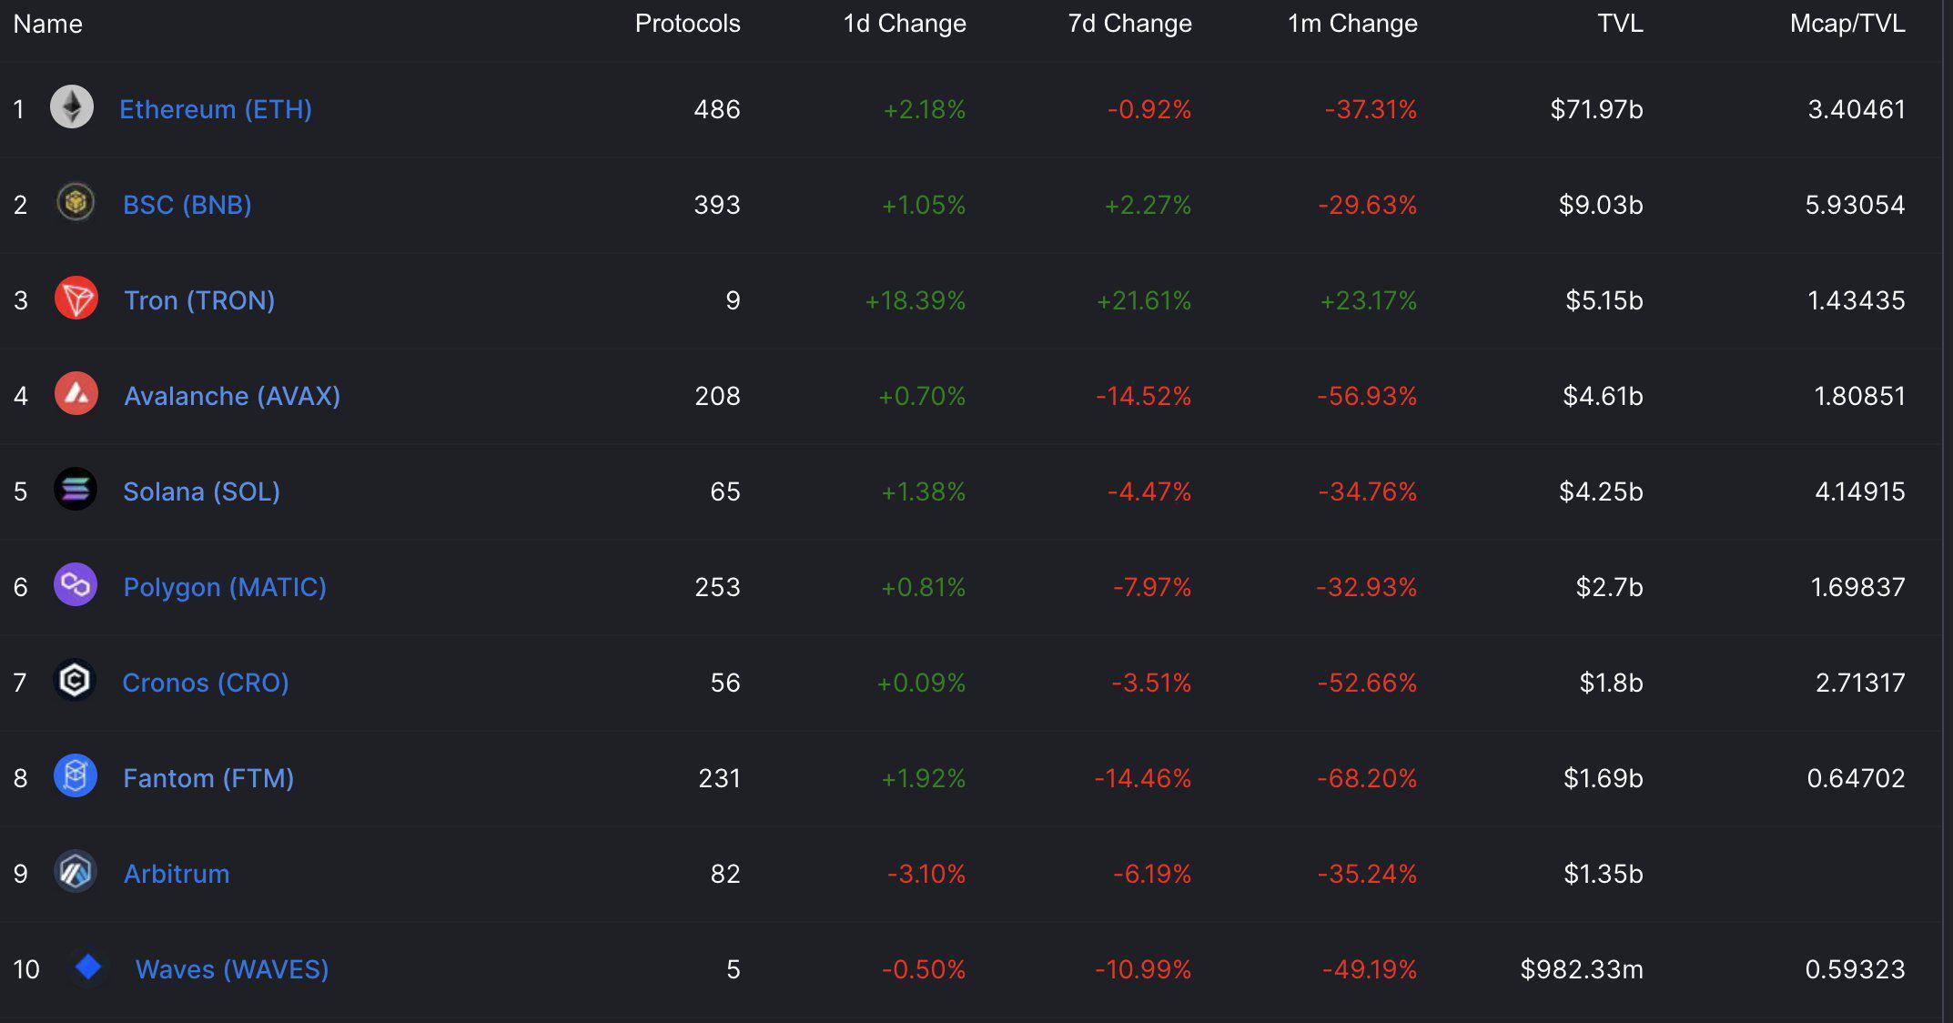Viewport: 1953px width, 1023px height.
Task: Click the Solana logo icon
Action: [76, 490]
